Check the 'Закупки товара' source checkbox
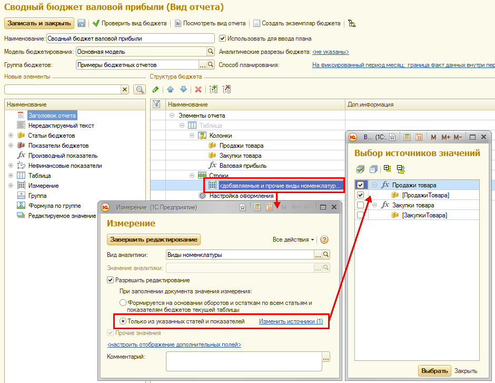 click(360, 205)
